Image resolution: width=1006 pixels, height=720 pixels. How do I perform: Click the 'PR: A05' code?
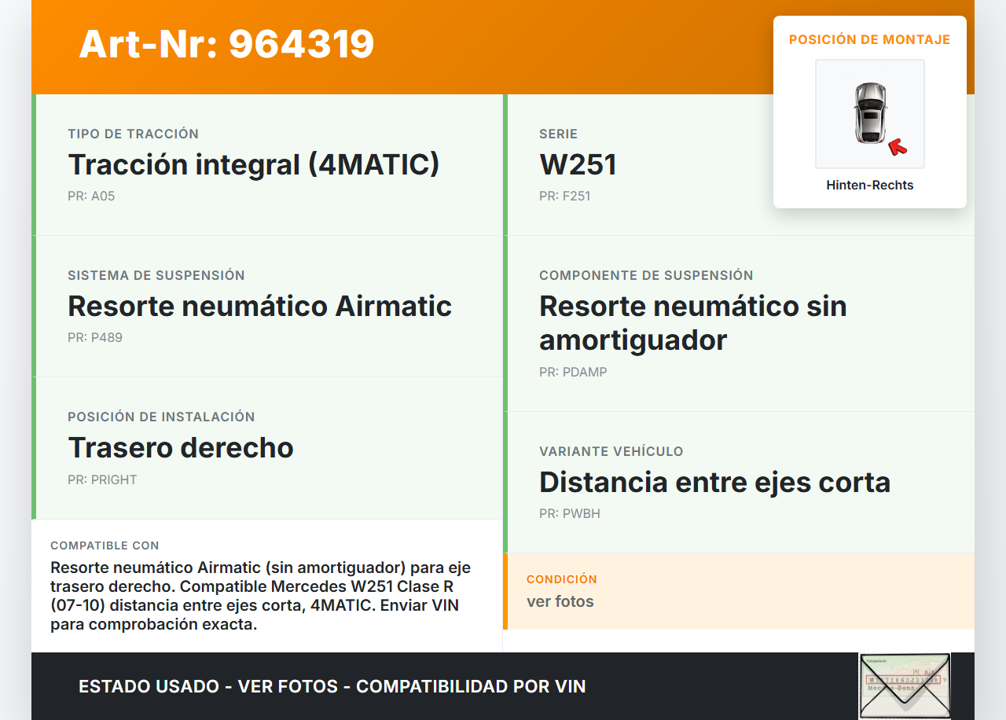click(x=91, y=196)
